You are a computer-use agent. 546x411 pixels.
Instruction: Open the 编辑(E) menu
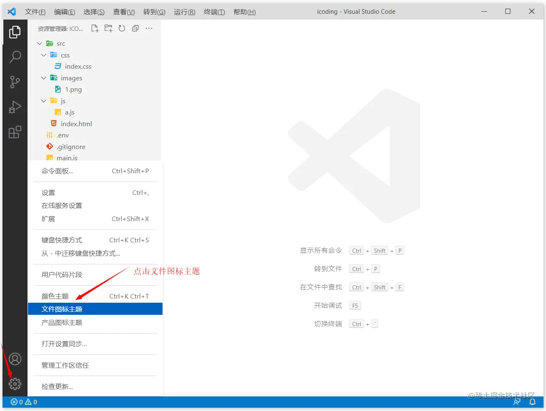point(65,12)
